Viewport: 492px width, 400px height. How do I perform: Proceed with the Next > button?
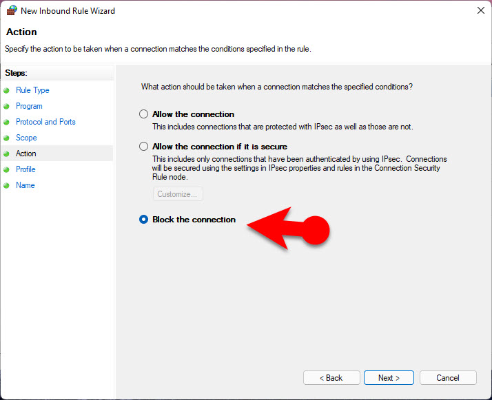(389, 378)
